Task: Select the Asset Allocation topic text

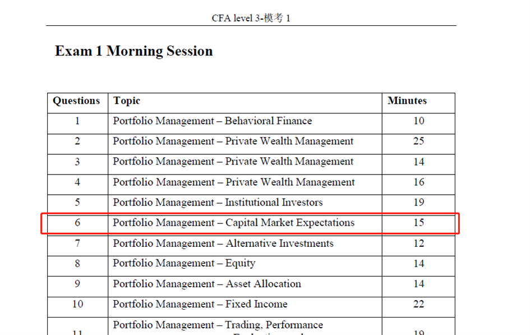Action: [206, 284]
